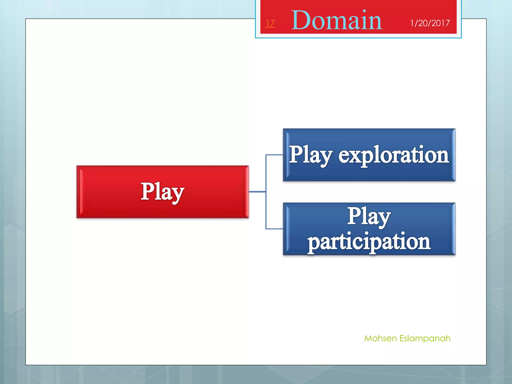
Task: Click connector branch entering Play participation box
Action: (274, 229)
